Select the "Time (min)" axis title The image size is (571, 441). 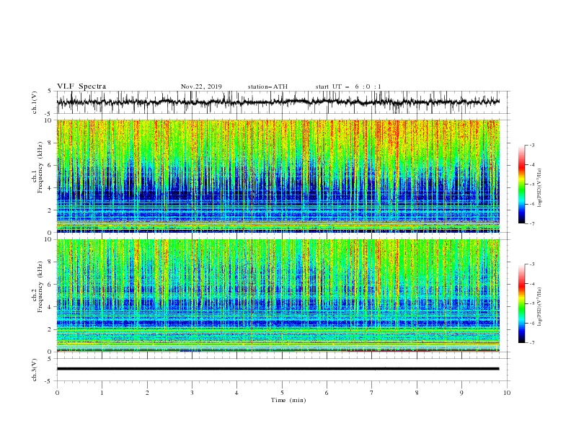pyautogui.click(x=288, y=400)
